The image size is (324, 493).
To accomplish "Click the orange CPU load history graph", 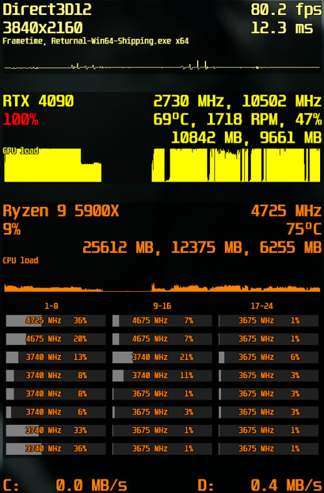I will 162,287.
